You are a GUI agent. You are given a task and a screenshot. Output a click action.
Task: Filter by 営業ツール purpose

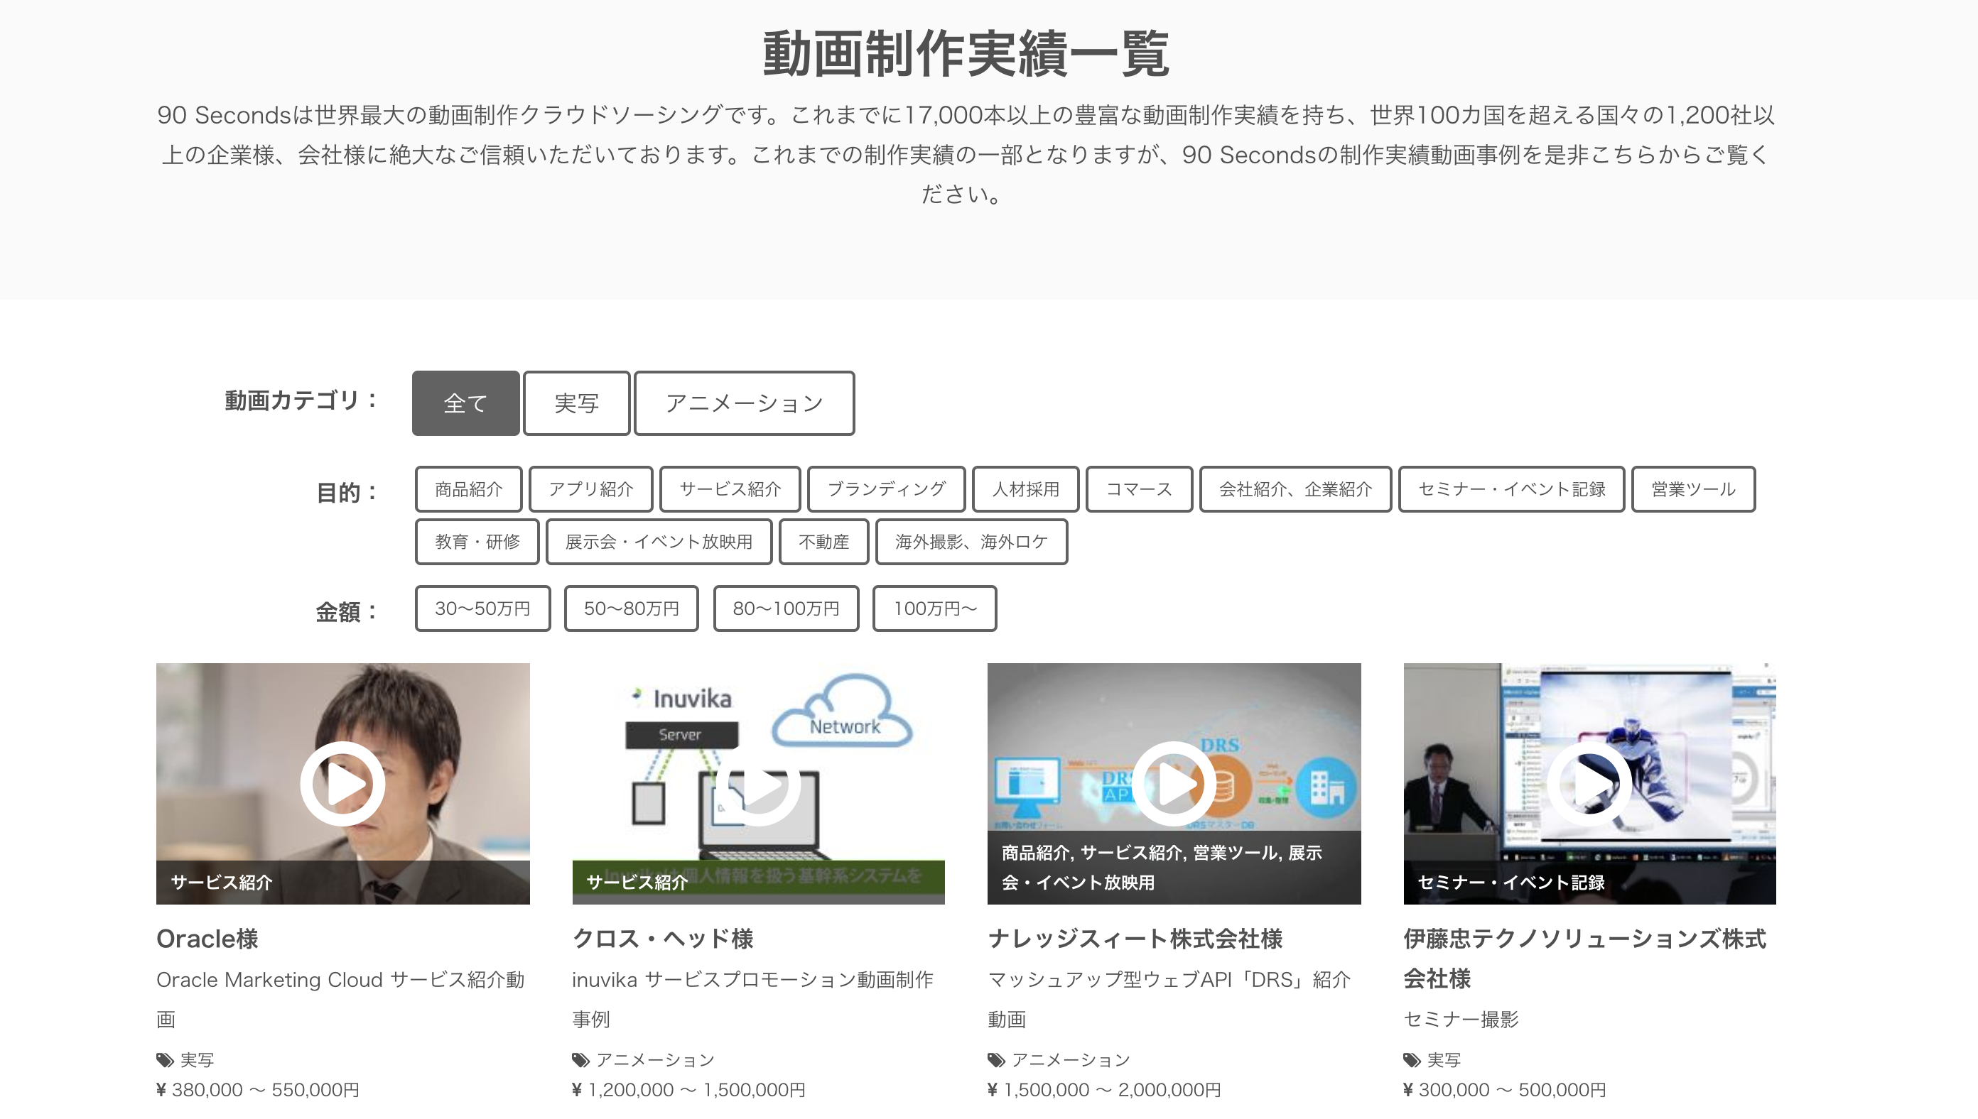click(1694, 488)
